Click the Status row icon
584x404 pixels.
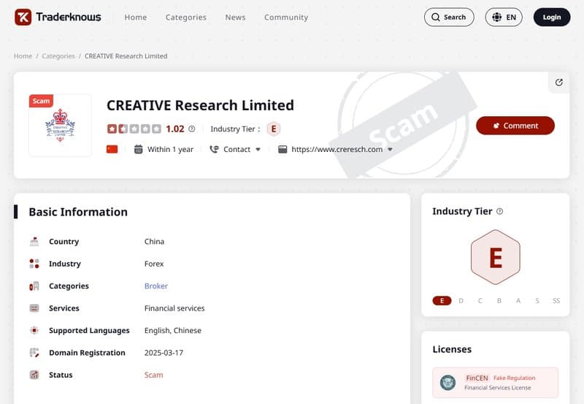(x=34, y=375)
